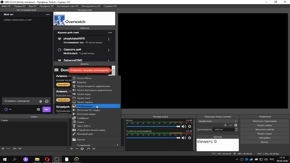
Task: Open the Справка menu
Action: [x=110, y=6]
